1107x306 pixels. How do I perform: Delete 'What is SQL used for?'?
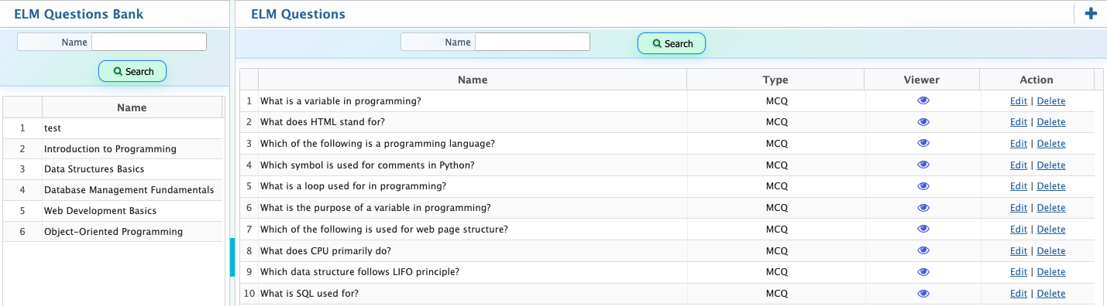point(1051,294)
